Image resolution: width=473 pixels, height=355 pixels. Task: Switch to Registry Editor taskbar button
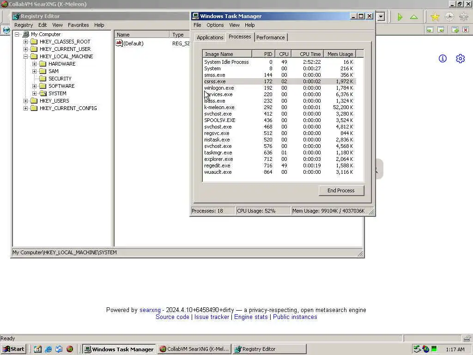point(269,349)
